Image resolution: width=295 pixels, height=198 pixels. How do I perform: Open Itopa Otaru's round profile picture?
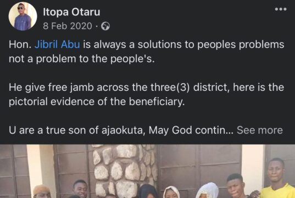23,16
